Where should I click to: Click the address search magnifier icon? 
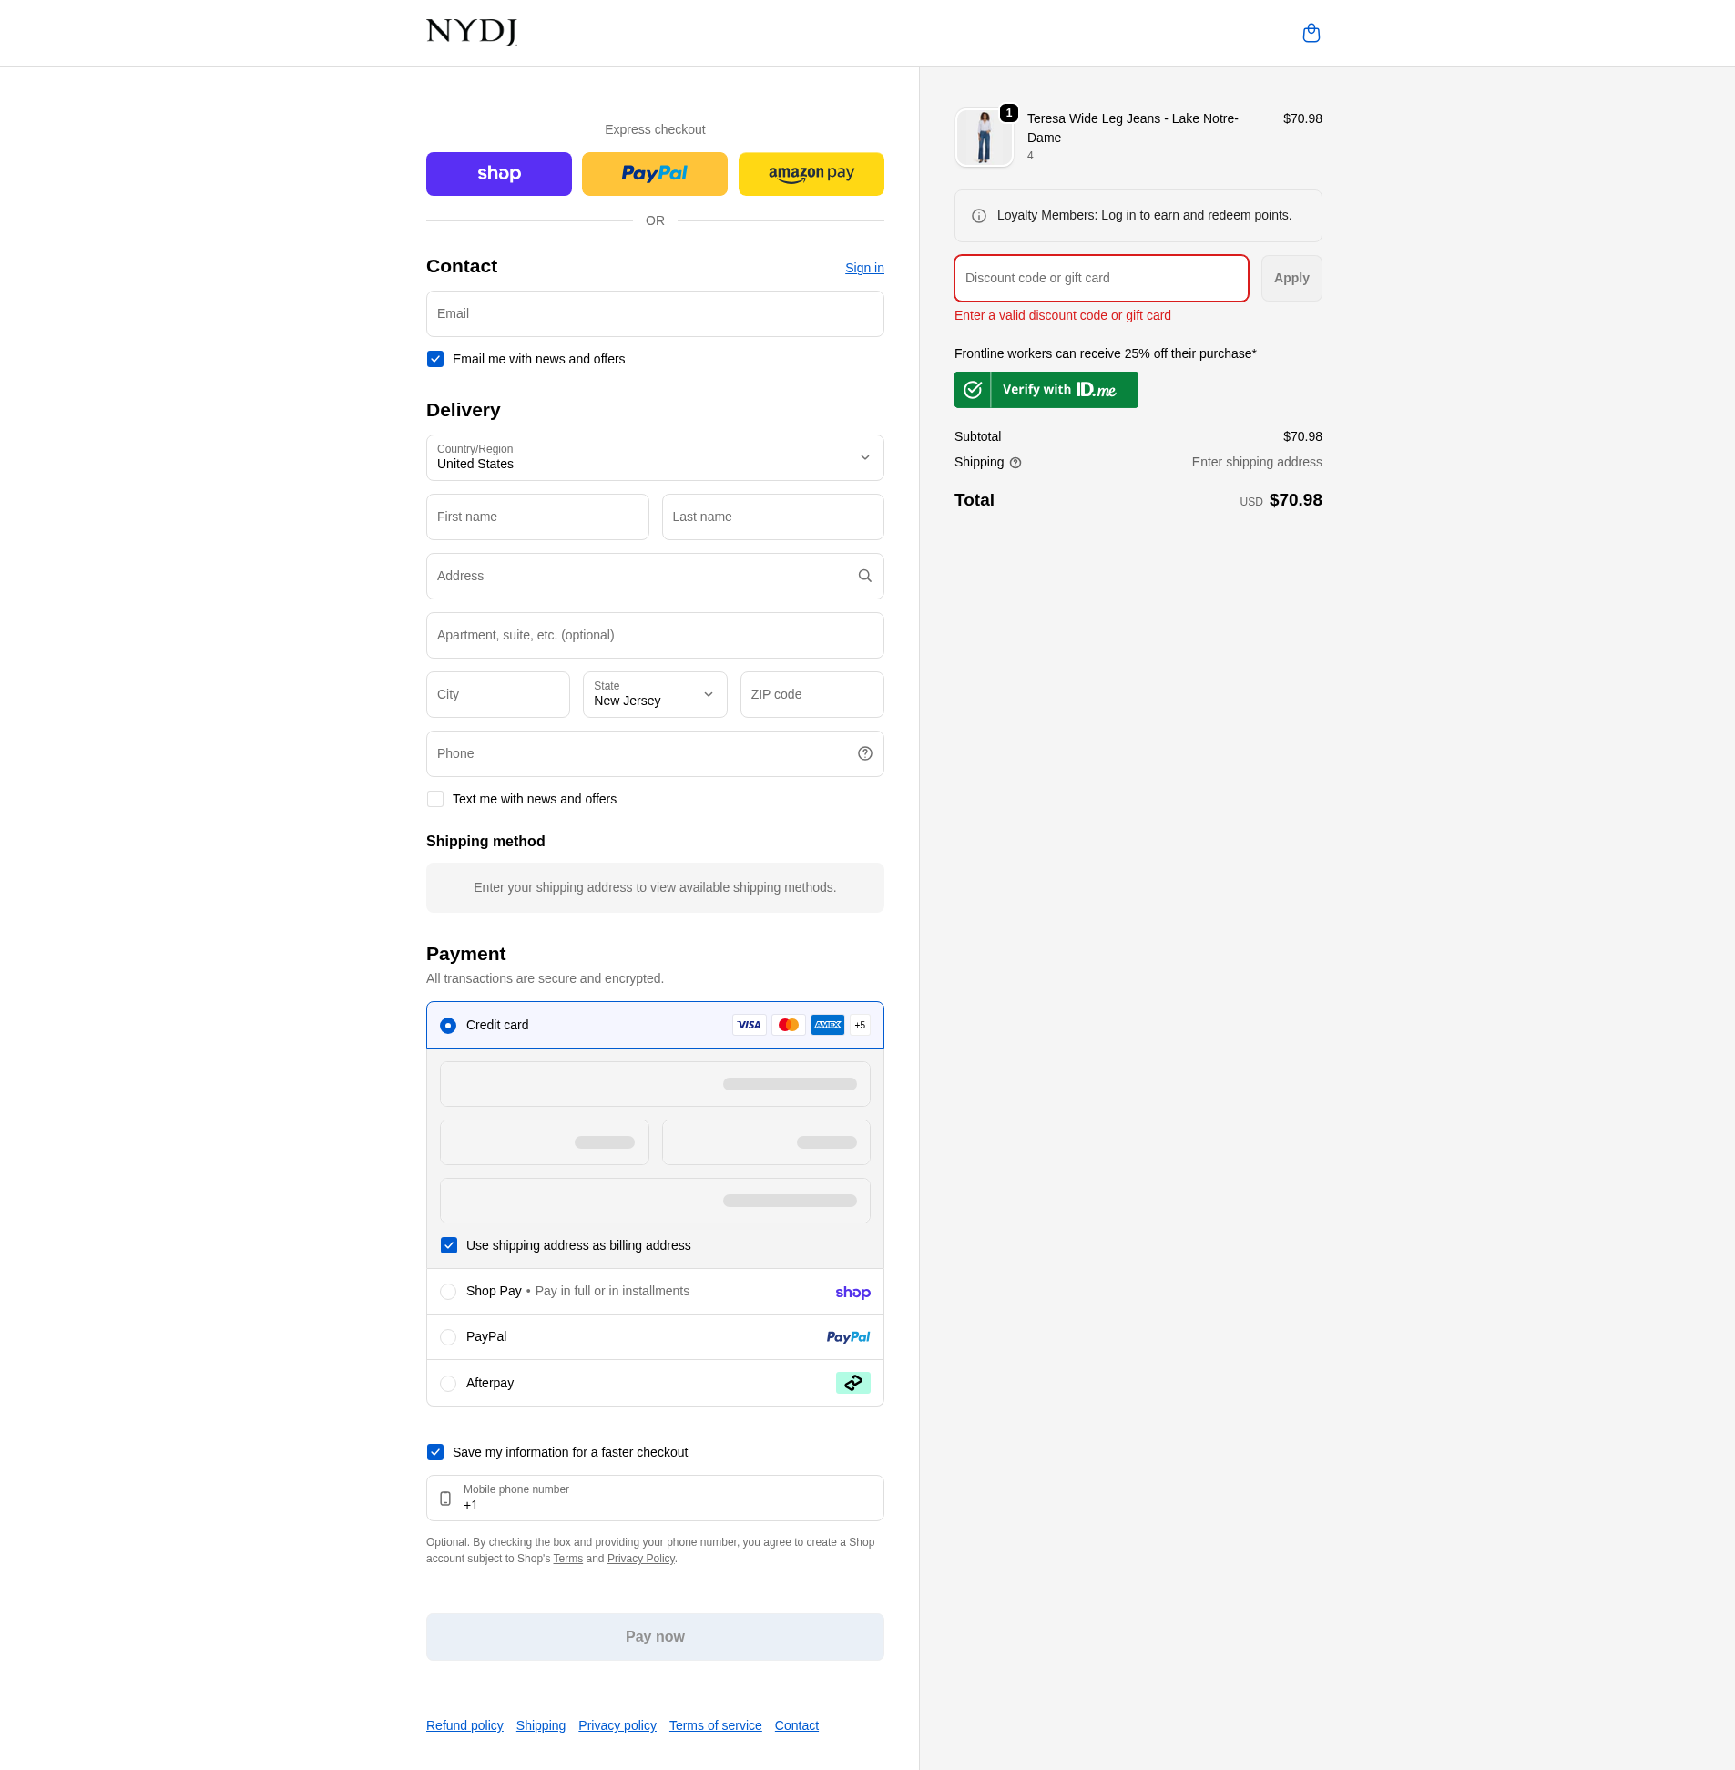click(x=863, y=576)
